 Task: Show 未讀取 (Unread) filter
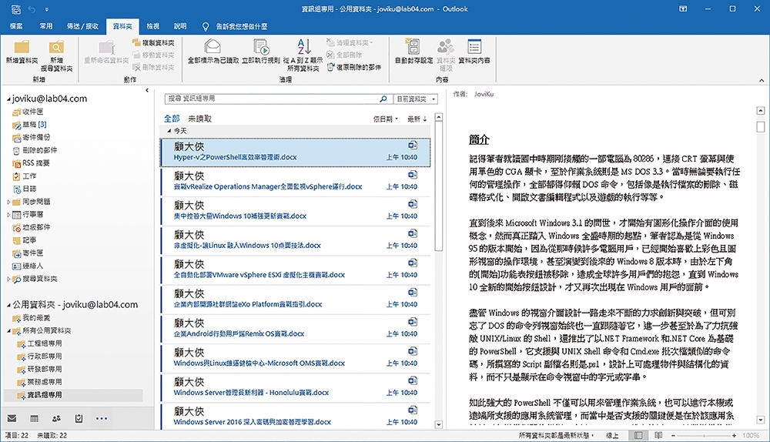(200, 119)
